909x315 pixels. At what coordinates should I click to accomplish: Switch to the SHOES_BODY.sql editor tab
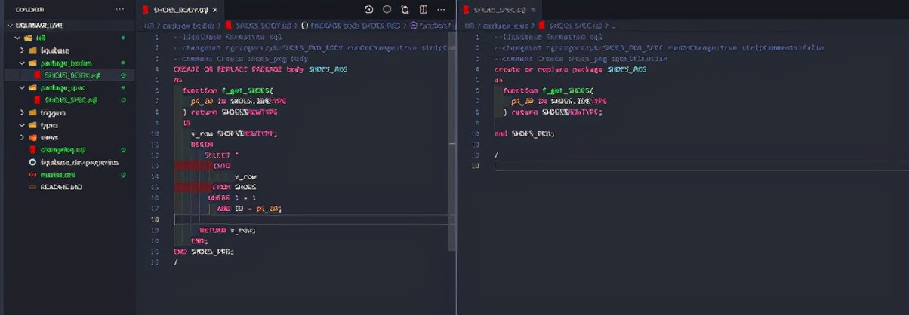[179, 10]
